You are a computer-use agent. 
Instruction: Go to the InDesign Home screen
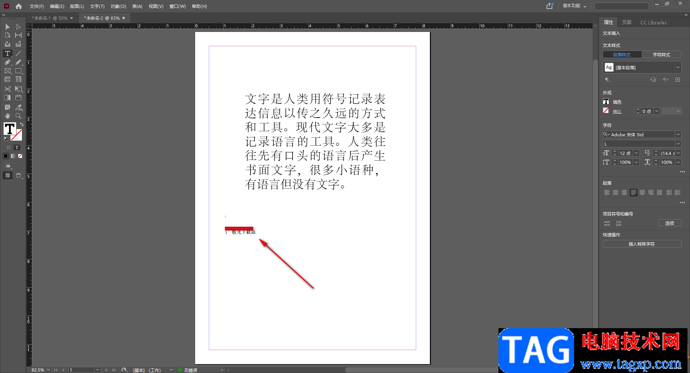click(19, 6)
